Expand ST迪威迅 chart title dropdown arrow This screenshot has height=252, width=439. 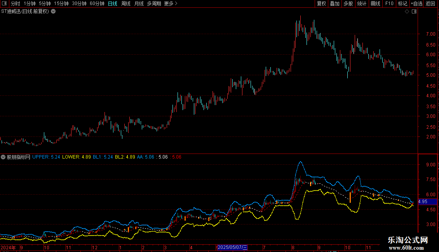[53, 12]
